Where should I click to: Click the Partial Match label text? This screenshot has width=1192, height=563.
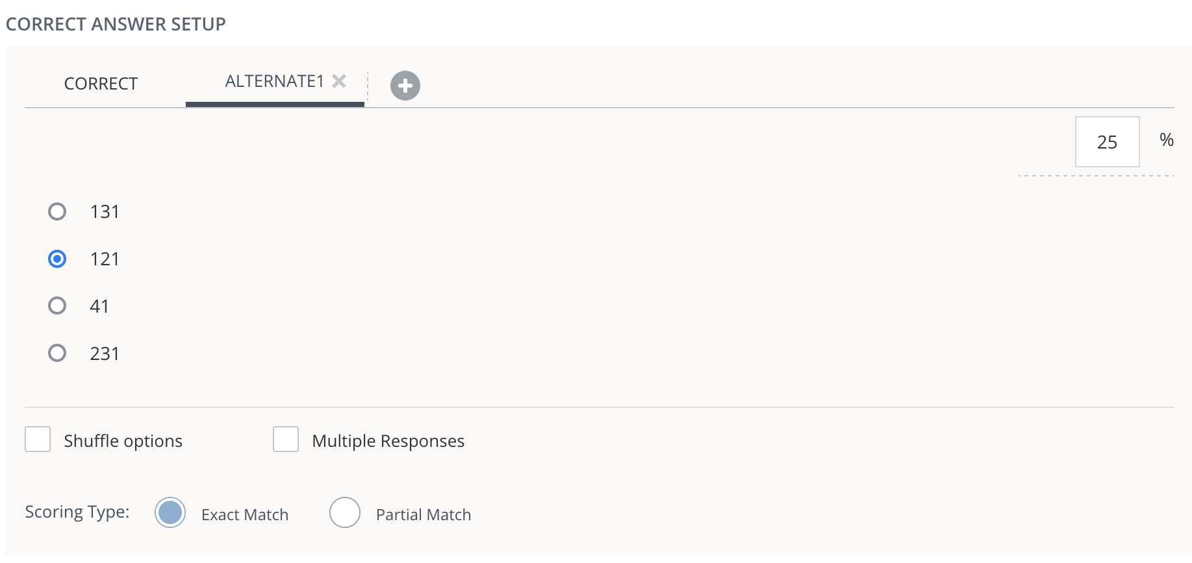tap(422, 514)
